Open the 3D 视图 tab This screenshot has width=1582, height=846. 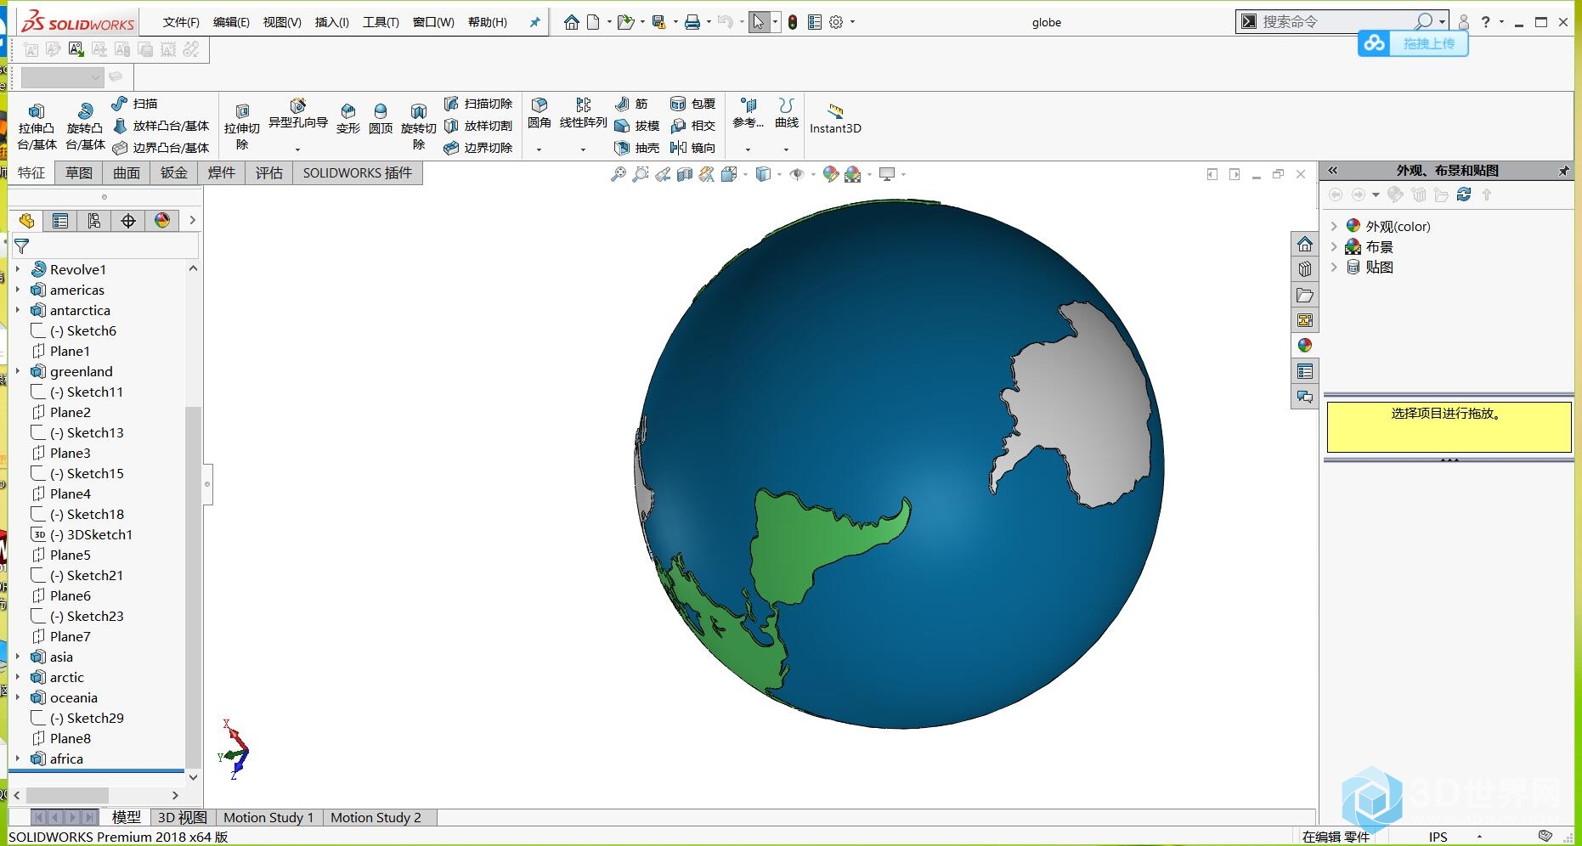(183, 817)
